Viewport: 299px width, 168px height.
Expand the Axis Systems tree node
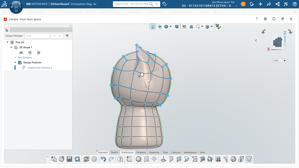[x=15, y=57]
